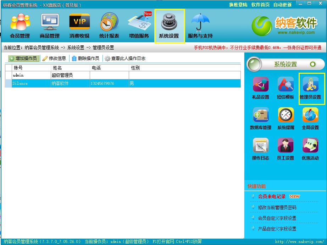Open 增值服务 value-added services module
Image resolution: width=327 pixels, height=245 pixels.
coord(139,26)
